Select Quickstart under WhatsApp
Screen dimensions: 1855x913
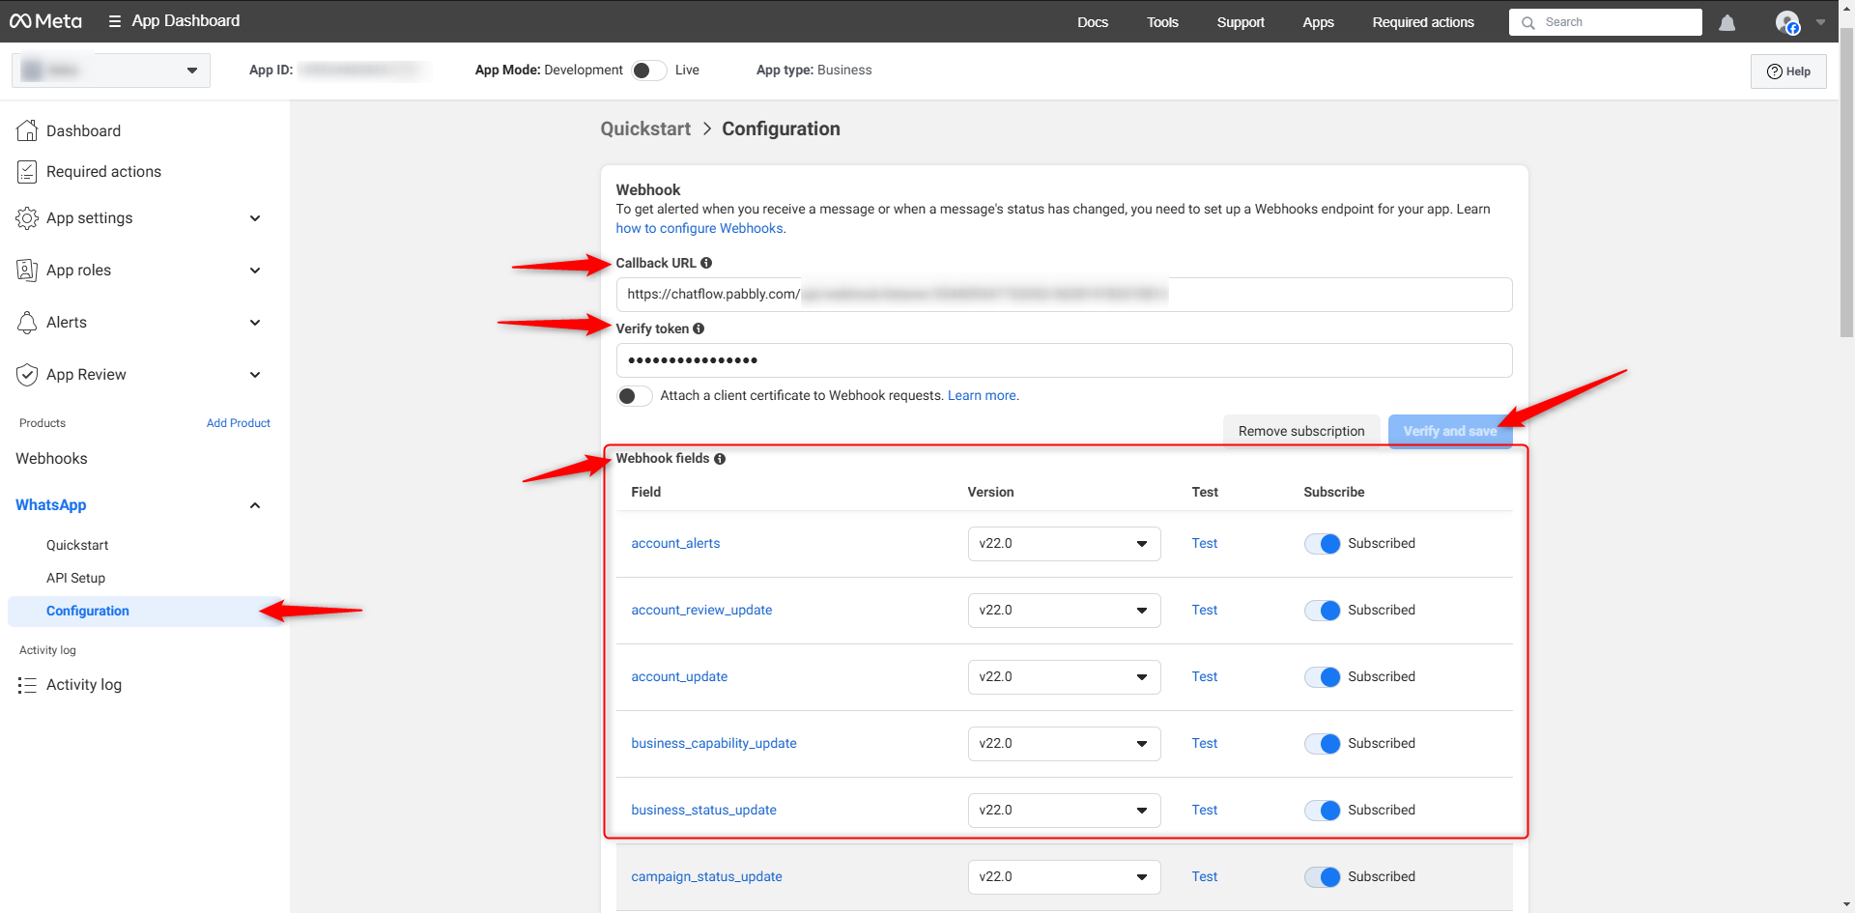tap(77, 546)
